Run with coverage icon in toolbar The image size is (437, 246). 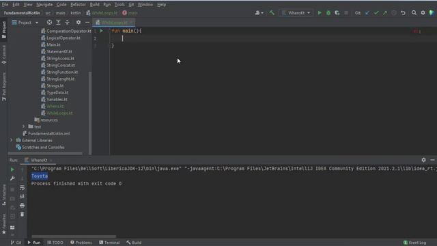pyautogui.click(x=337, y=13)
